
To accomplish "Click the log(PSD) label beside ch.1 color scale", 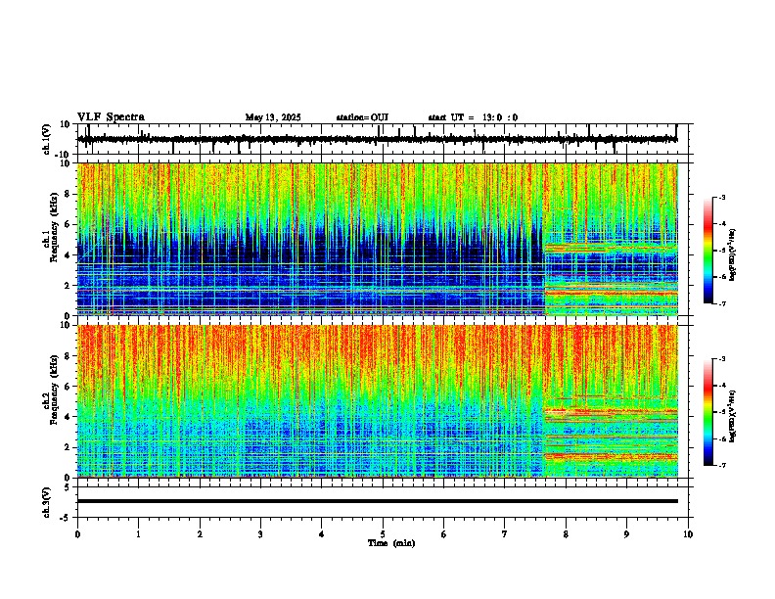I will pos(732,254).
